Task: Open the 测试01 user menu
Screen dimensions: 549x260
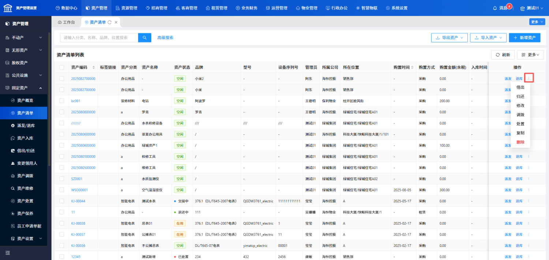Action: [532, 8]
